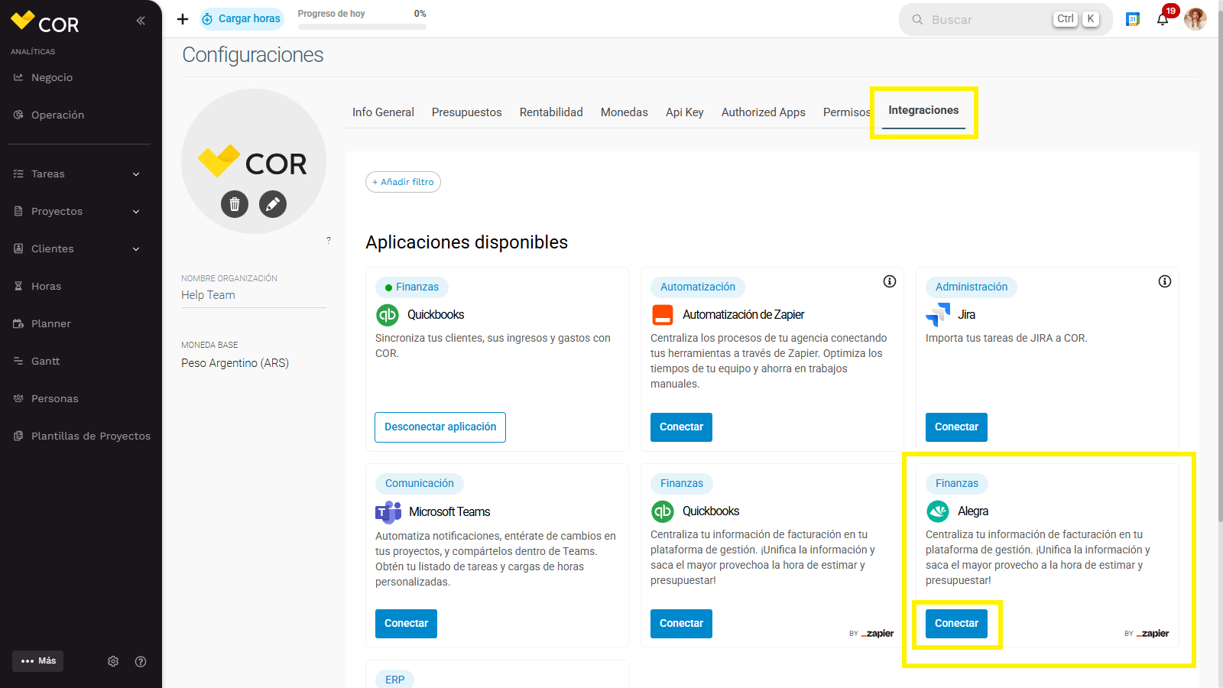Open settings gear in sidebar footer
1223x688 pixels.
(113, 661)
